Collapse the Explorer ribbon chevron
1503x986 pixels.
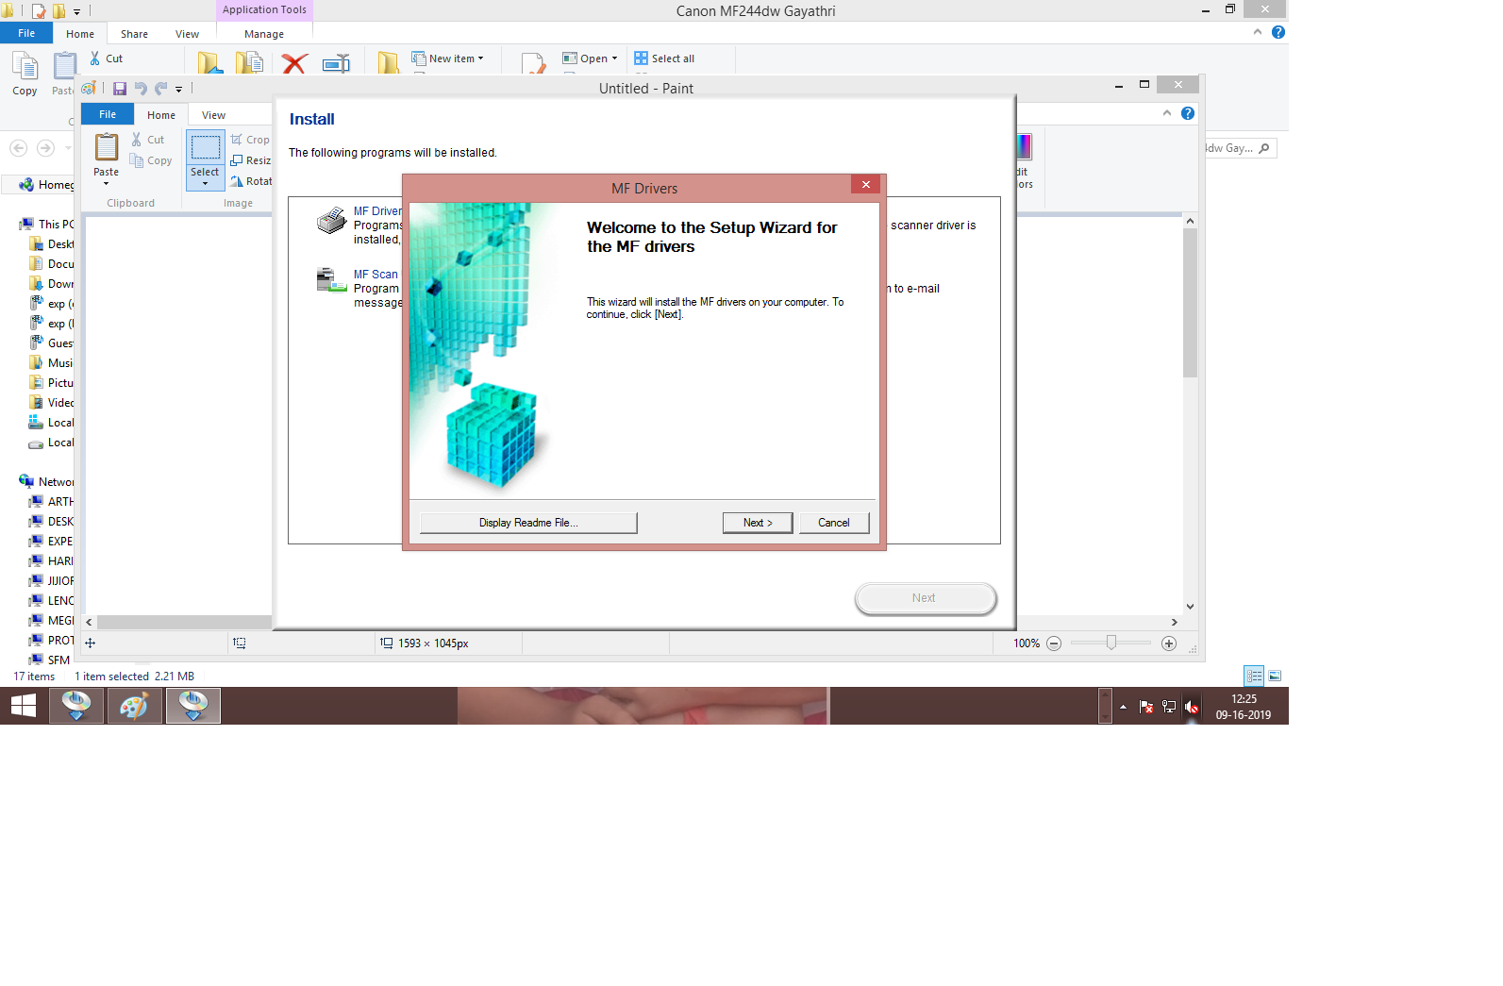pyautogui.click(x=1258, y=32)
